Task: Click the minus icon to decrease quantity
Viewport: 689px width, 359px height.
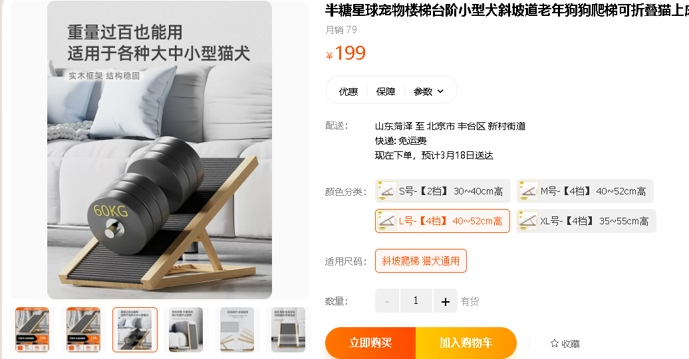Action: pos(386,301)
